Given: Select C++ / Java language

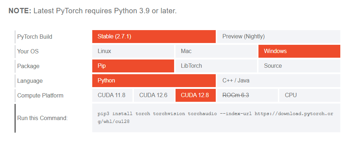Looking at the screenshot, I should tap(279, 81).
